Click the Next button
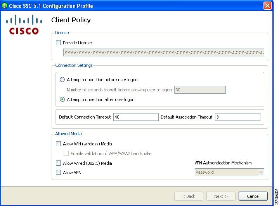 click(x=221, y=196)
